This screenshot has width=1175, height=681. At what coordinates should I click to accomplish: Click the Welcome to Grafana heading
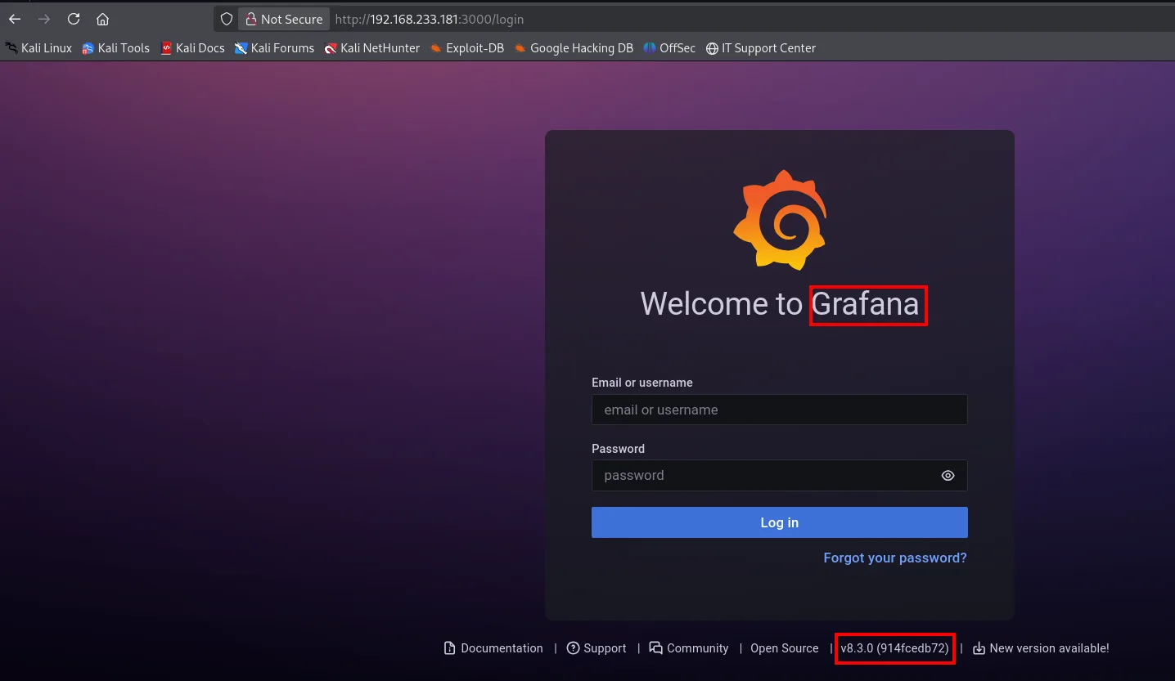pyautogui.click(x=780, y=304)
